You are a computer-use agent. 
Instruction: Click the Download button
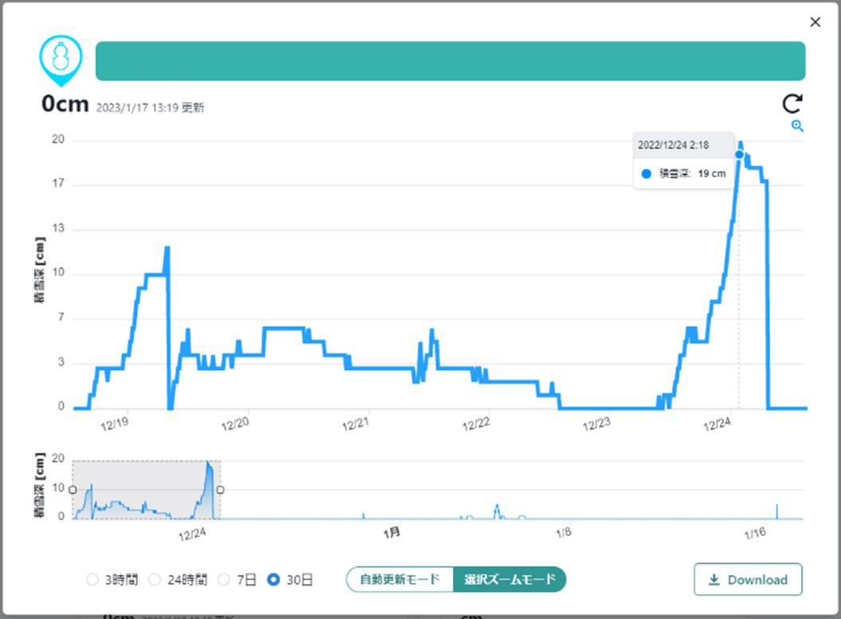749,579
